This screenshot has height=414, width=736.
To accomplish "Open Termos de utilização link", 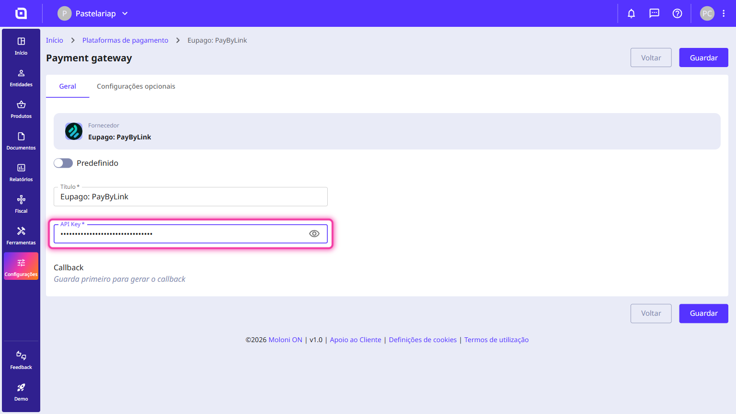I will (496, 340).
